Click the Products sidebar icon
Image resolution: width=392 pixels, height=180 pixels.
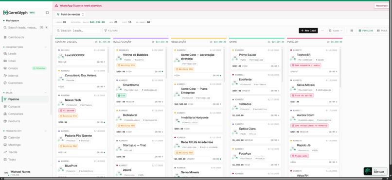5,121
